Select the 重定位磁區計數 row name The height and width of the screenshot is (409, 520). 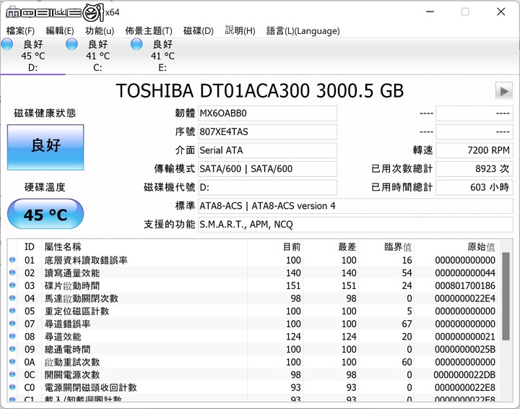pos(77,311)
